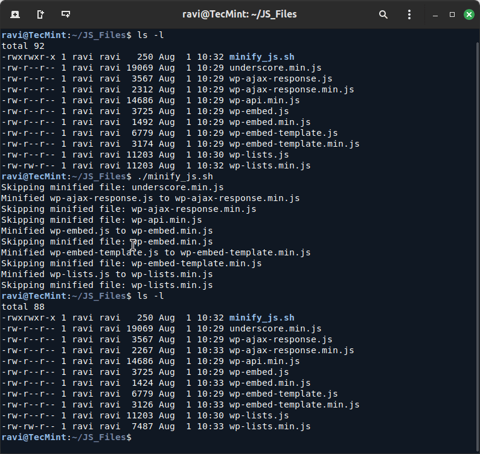Click 'Skipping minified file: wp-api.min.js' line
Screen dimensions: 480x454
tap(101, 220)
